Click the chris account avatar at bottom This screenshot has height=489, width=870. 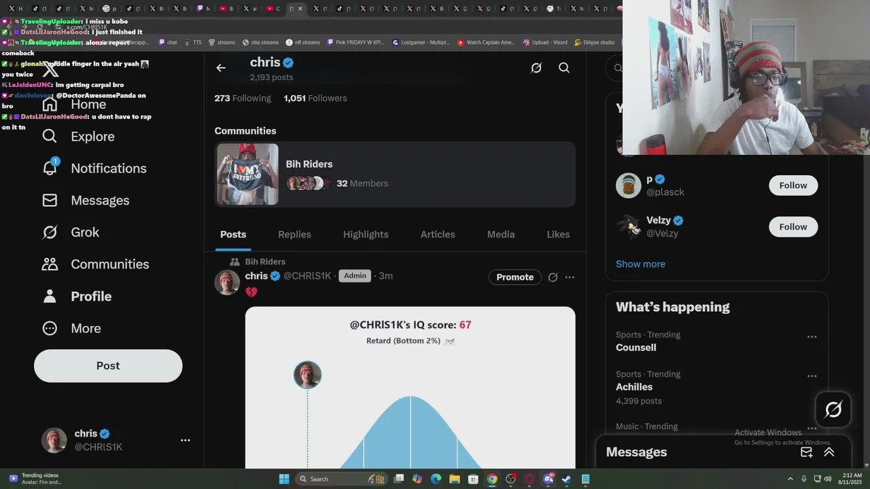54,440
